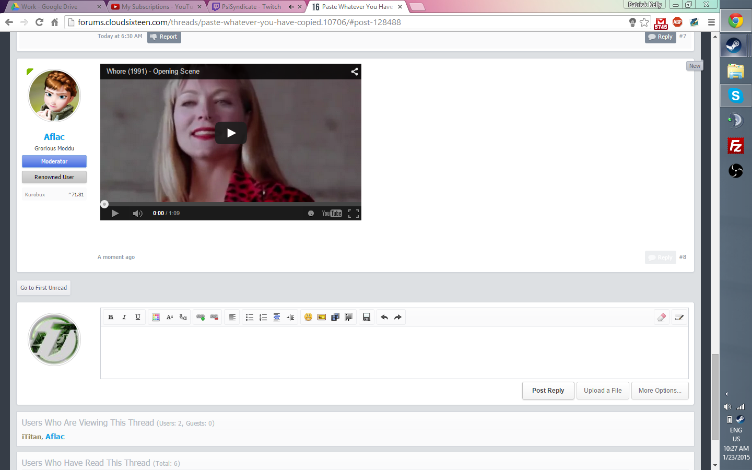Click the Watch Later clock icon

311,213
